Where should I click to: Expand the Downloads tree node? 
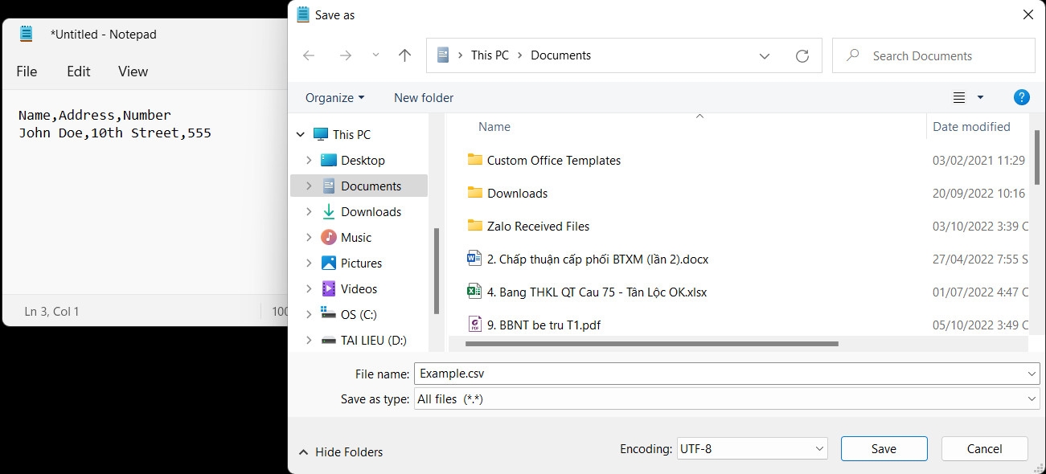pos(309,211)
